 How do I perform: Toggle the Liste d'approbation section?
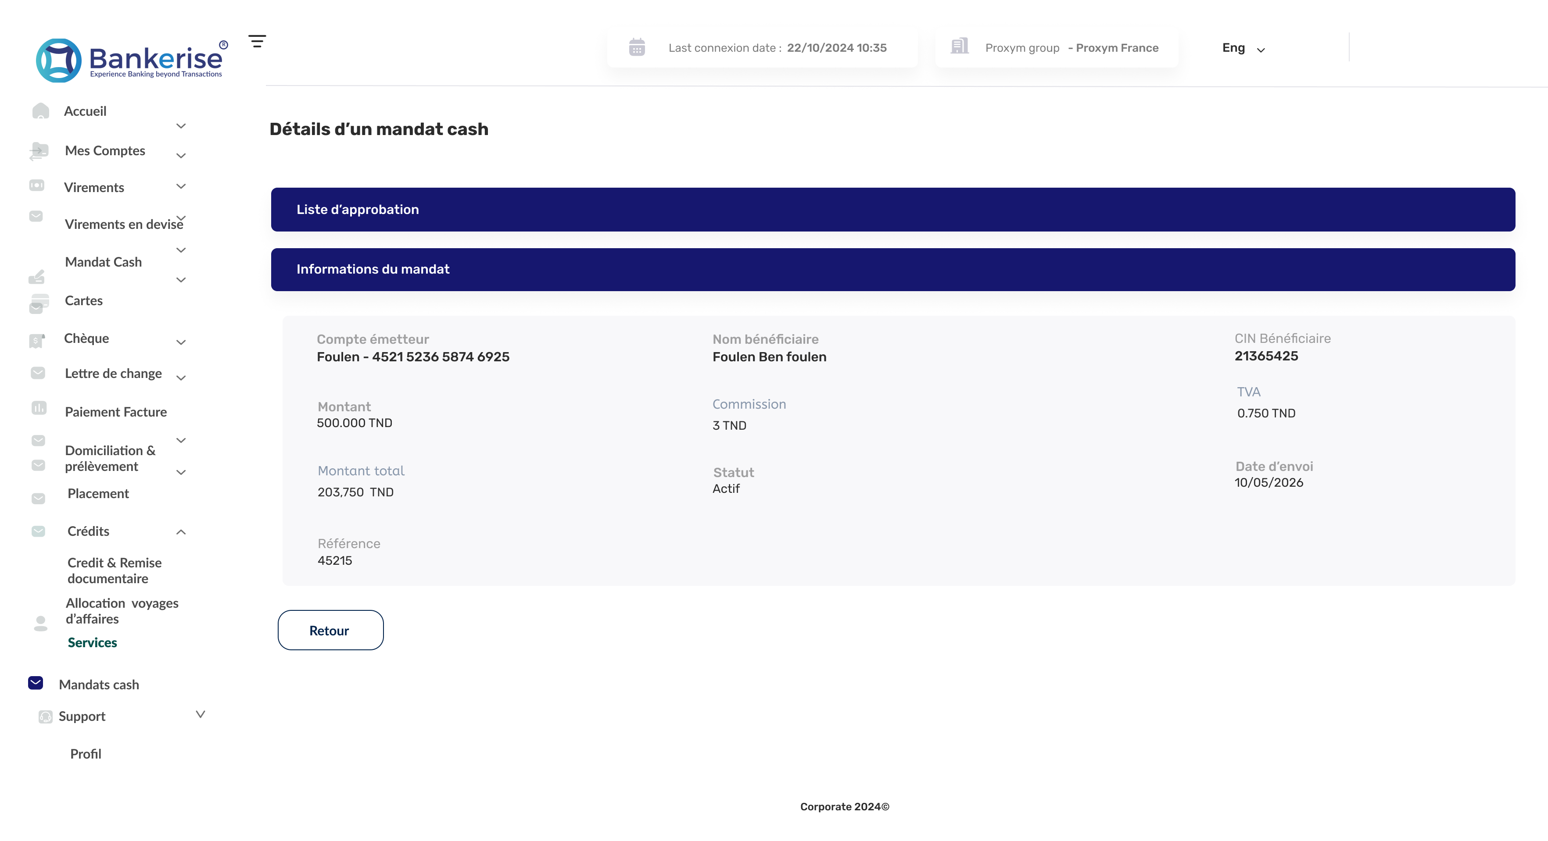pos(893,210)
